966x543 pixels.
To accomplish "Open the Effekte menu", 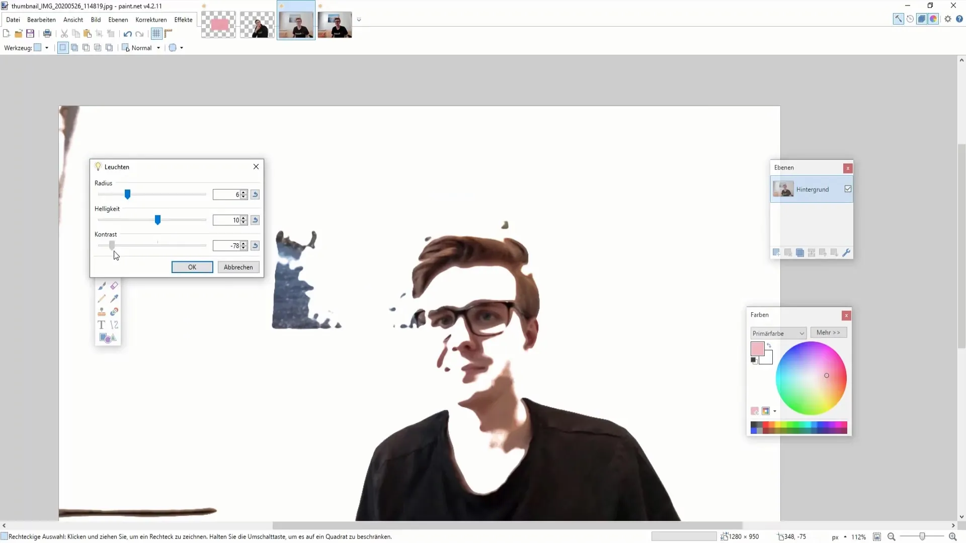I will 183,20.
